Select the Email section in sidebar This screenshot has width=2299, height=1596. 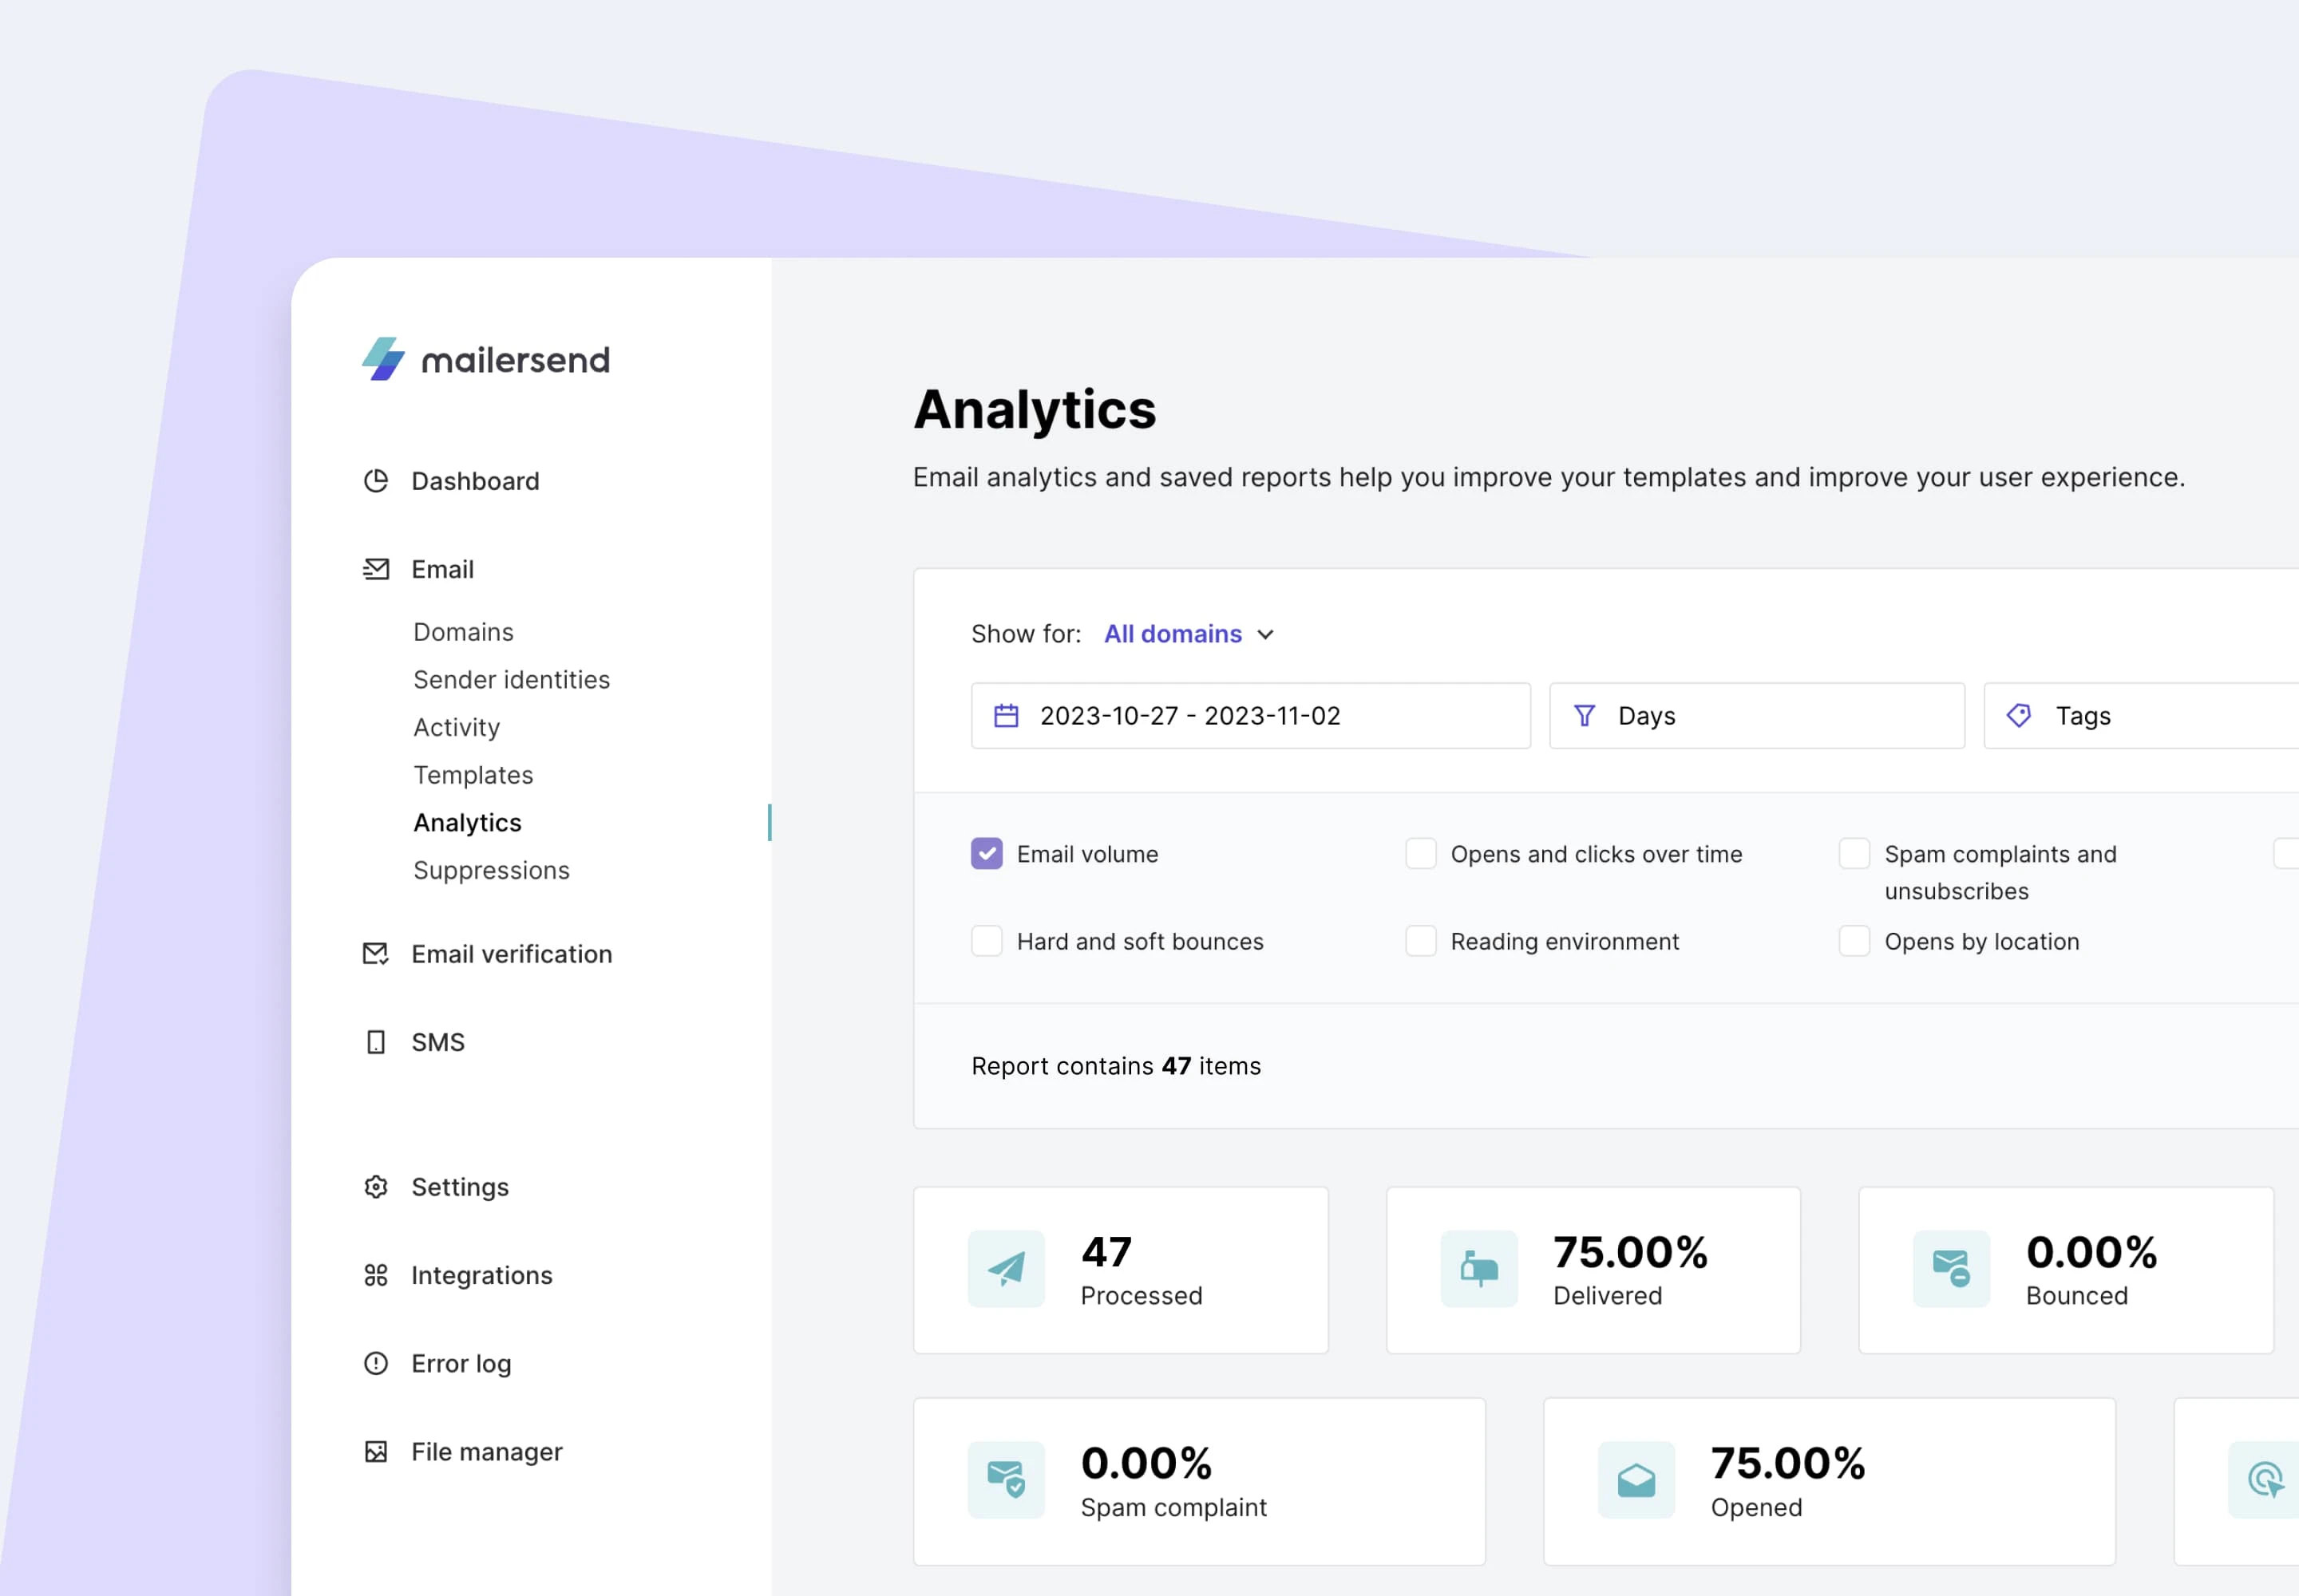[442, 569]
